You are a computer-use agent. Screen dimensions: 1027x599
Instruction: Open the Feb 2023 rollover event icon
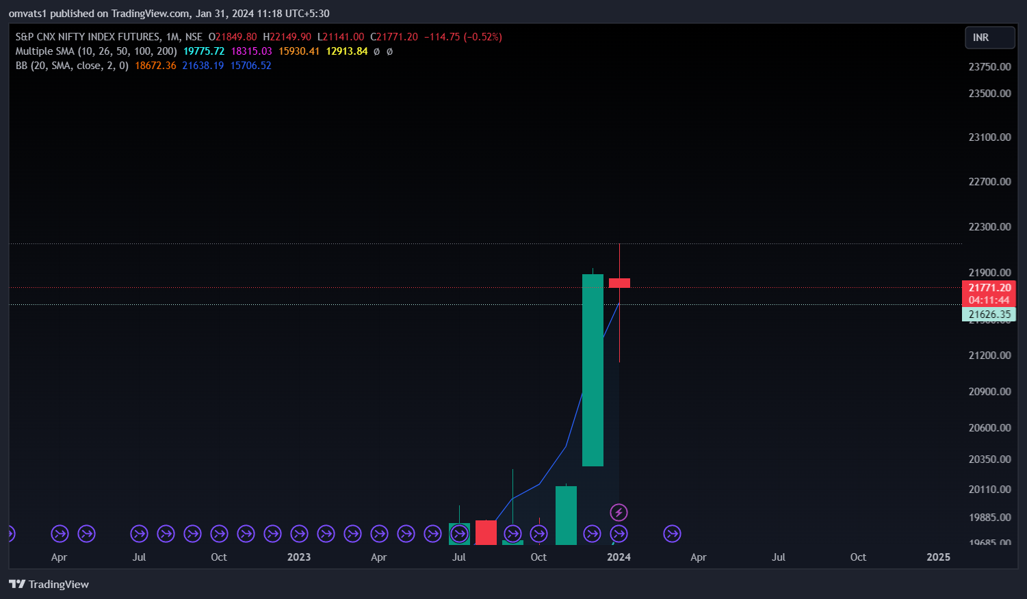326,533
